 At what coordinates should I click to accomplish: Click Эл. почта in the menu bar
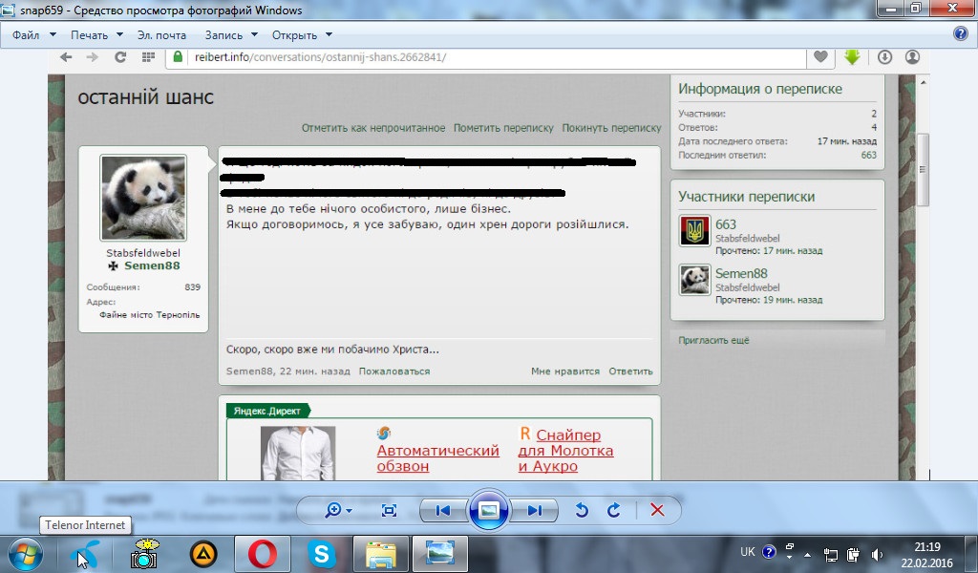pyautogui.click(x=161, y=35)
